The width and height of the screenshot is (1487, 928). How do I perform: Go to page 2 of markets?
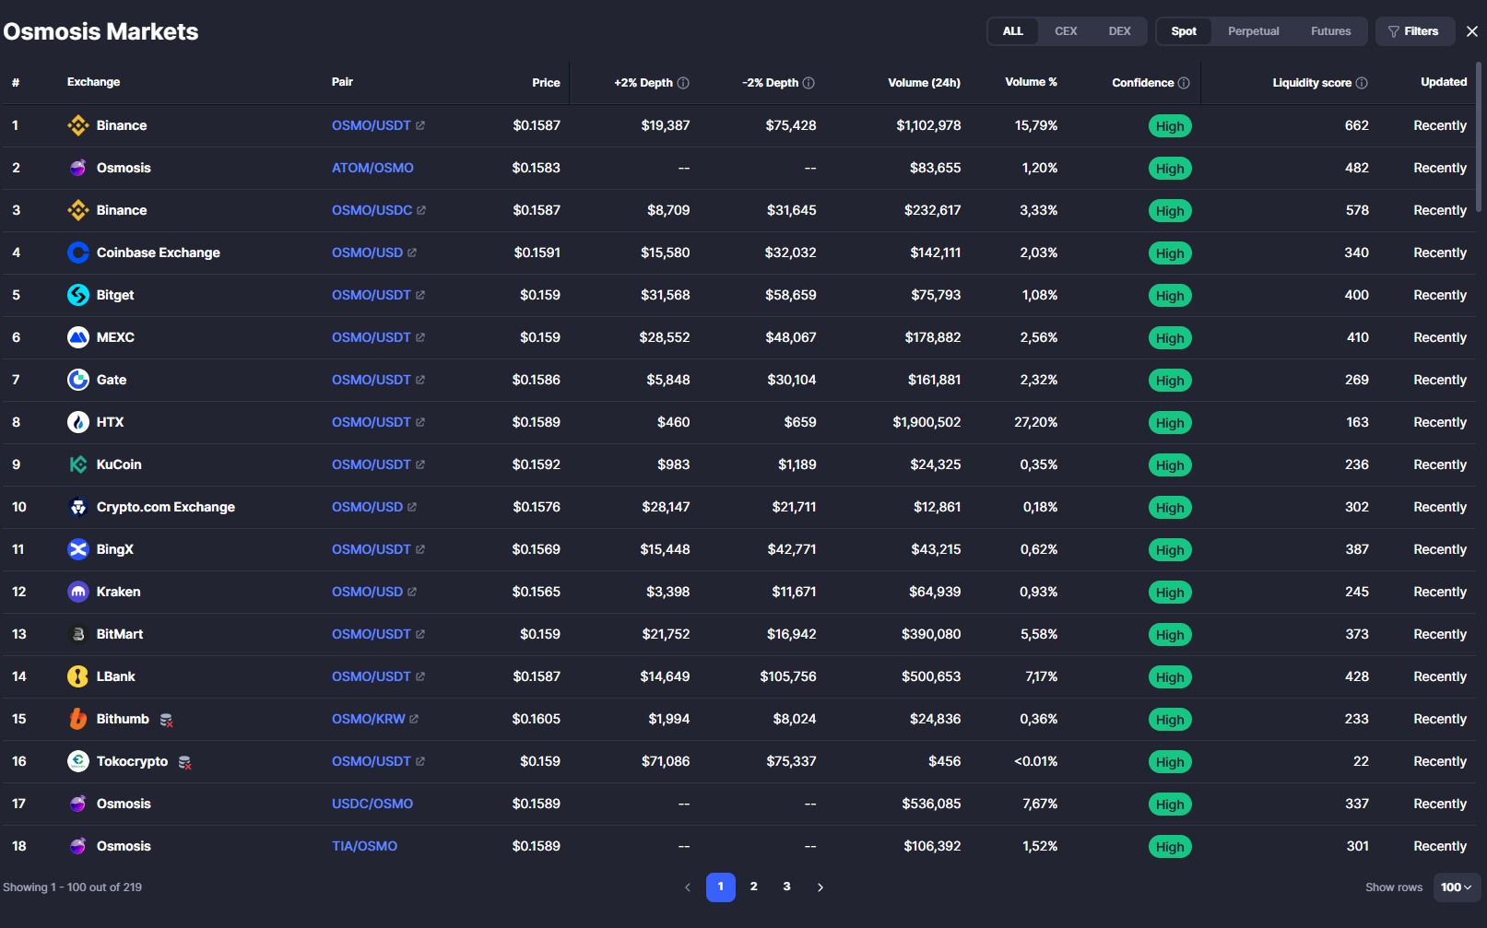(x=754, y=887)
